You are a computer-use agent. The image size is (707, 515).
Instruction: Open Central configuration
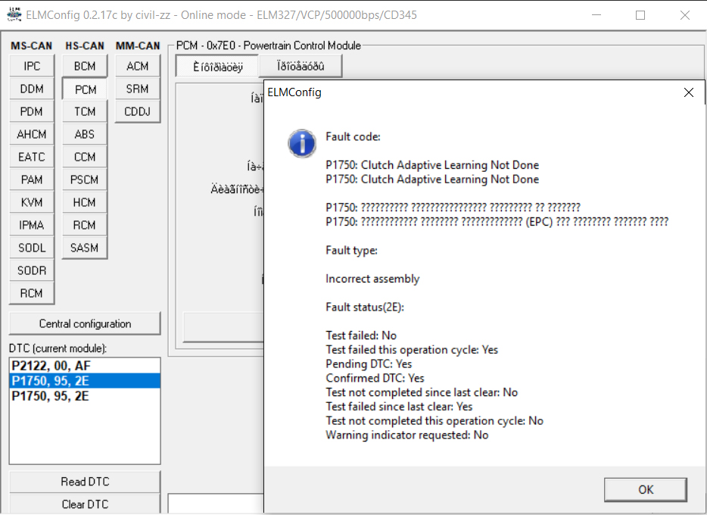coord(85,323)
